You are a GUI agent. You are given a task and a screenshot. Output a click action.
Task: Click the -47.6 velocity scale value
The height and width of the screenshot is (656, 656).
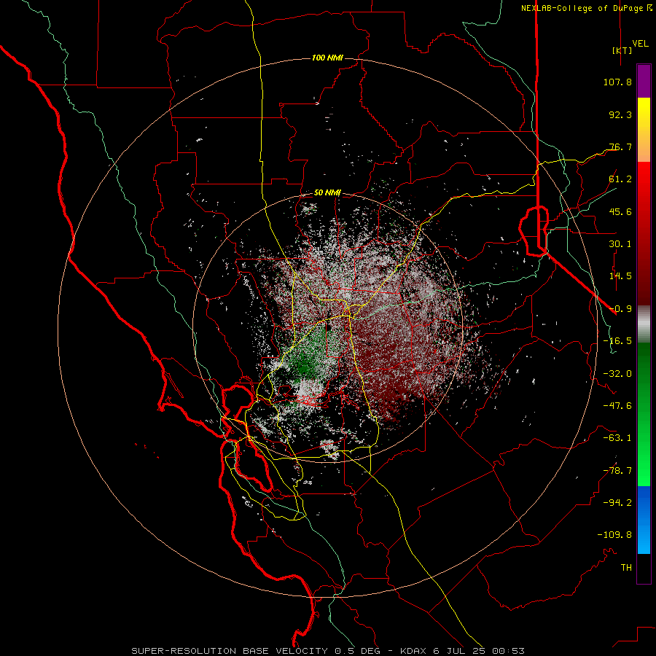617,406
